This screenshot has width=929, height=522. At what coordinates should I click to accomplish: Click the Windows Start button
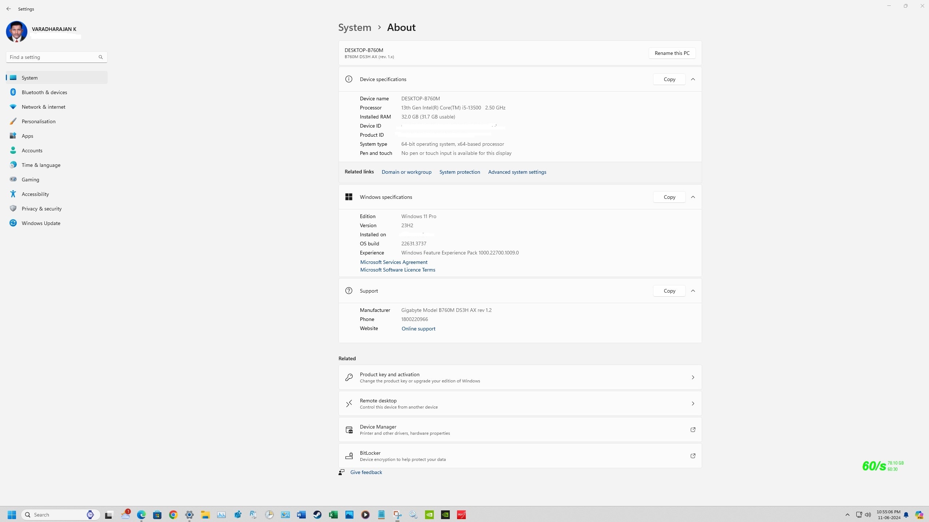(12, 515)
